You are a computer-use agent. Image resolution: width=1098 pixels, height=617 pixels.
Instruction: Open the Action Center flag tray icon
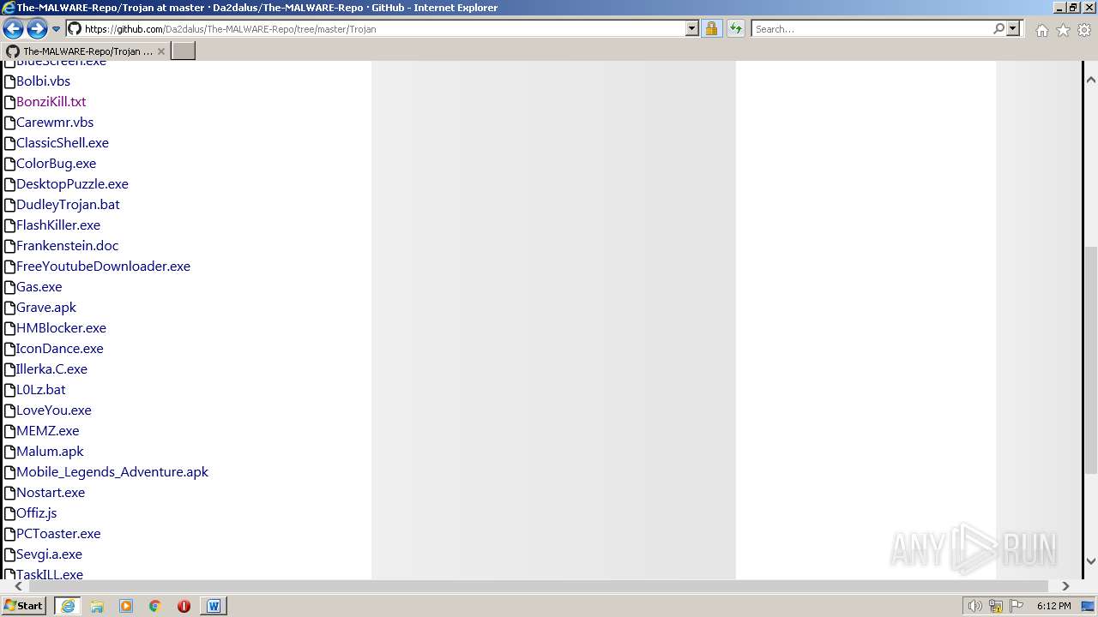tap(1017, 606)
